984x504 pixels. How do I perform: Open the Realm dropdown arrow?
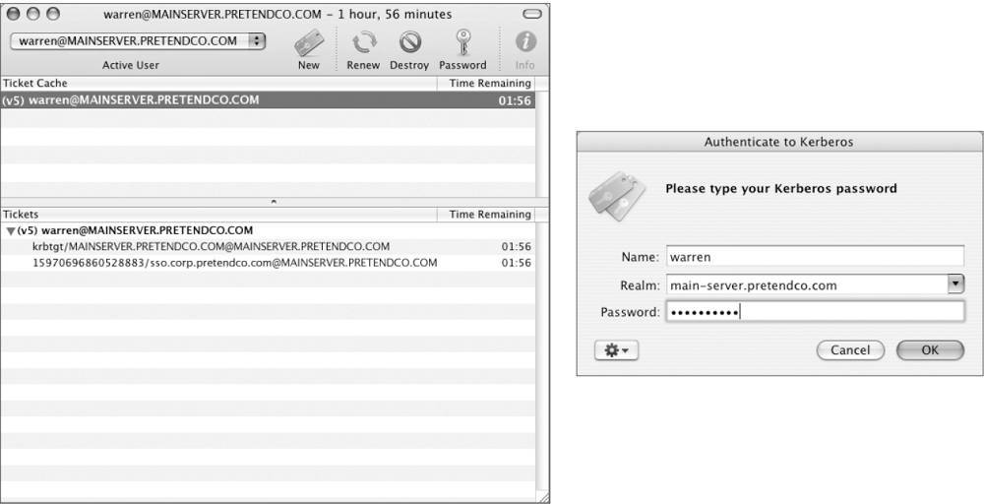(x=955, y=284)
